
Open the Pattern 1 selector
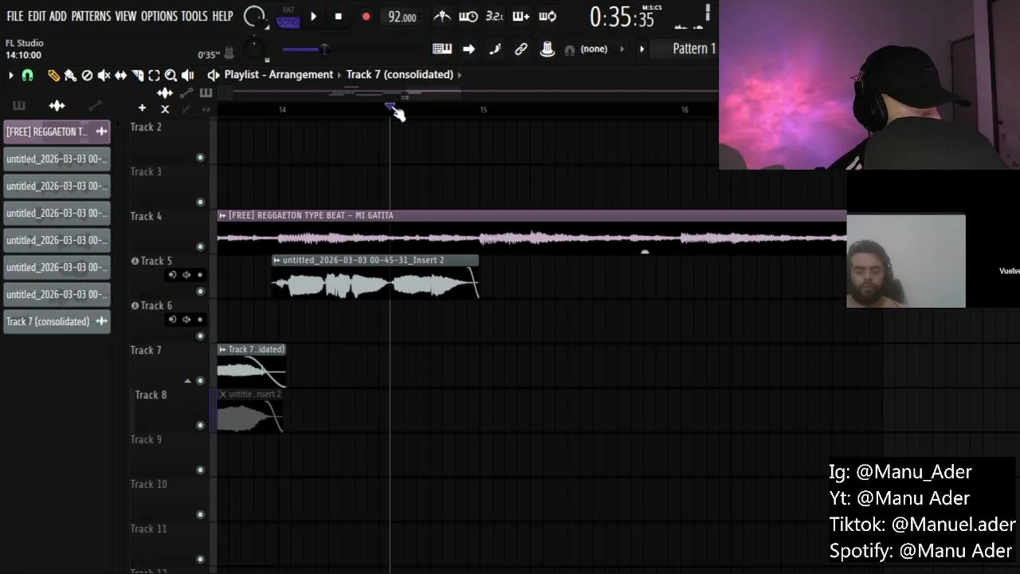(693, 49)
